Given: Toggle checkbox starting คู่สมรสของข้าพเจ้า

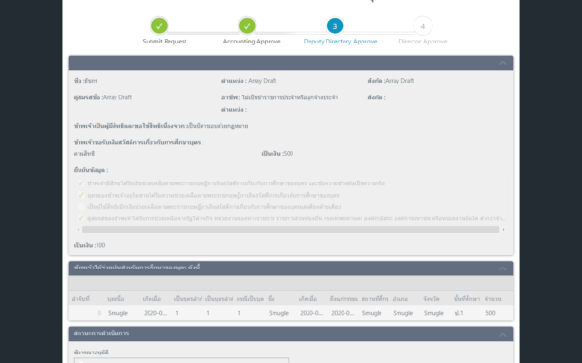Looking at the screenshot, I should pos(80,218).
